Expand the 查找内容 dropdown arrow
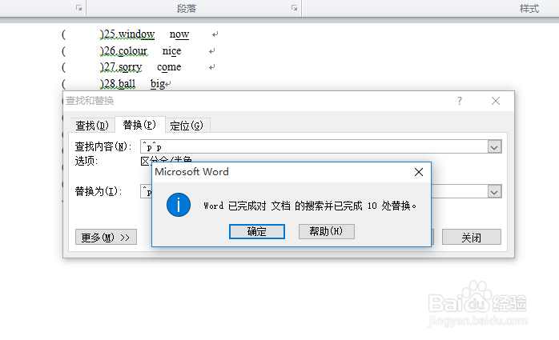559x340 pixels. (494, 146)
